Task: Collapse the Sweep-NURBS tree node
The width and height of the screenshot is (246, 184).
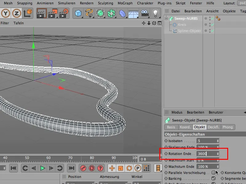Action: click(x=166, y=18)
